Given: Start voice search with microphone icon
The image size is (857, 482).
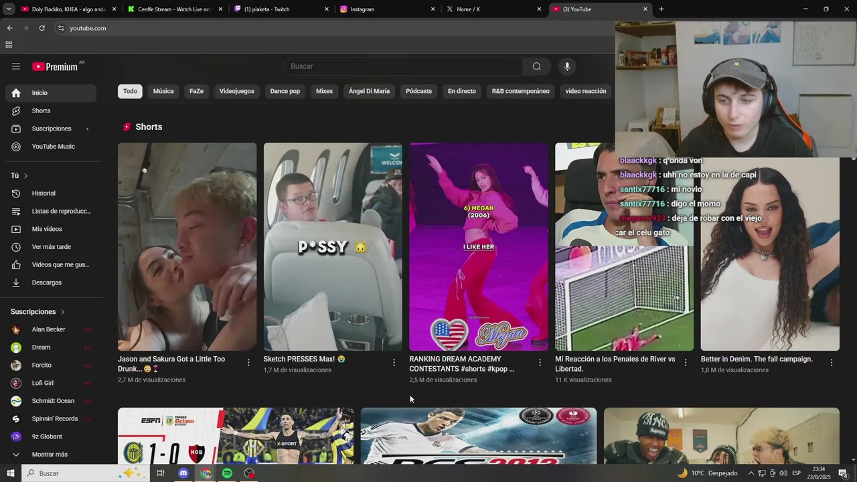Looking at the screenshot, I should coord(567,66).
